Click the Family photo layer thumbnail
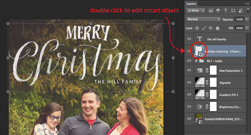Screen dimensions: 251x135 (x=199, y=119)
